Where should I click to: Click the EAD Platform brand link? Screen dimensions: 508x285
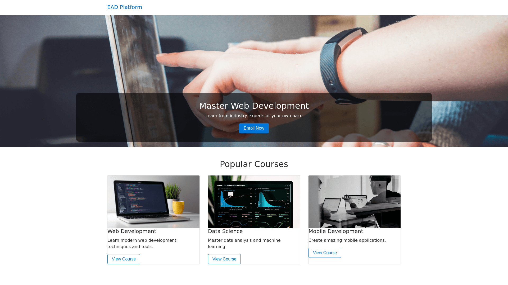[x=124, y=7]
